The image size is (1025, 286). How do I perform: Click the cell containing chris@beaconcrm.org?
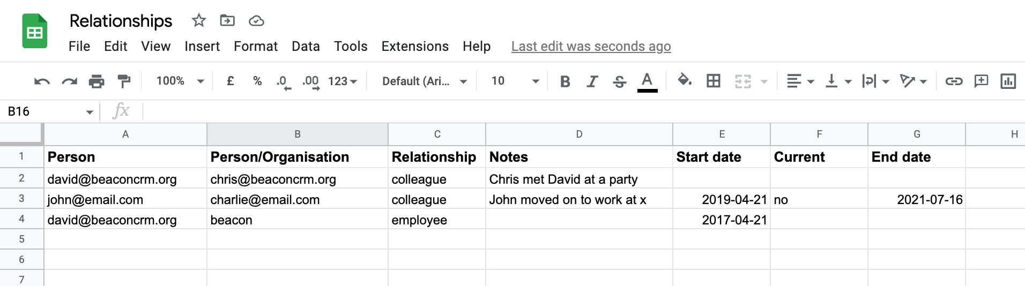[297, 179]
